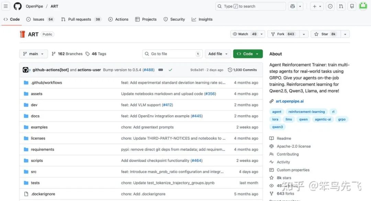Click the GitHub logo icon
The image size is (371, 201).
point(18,6)
